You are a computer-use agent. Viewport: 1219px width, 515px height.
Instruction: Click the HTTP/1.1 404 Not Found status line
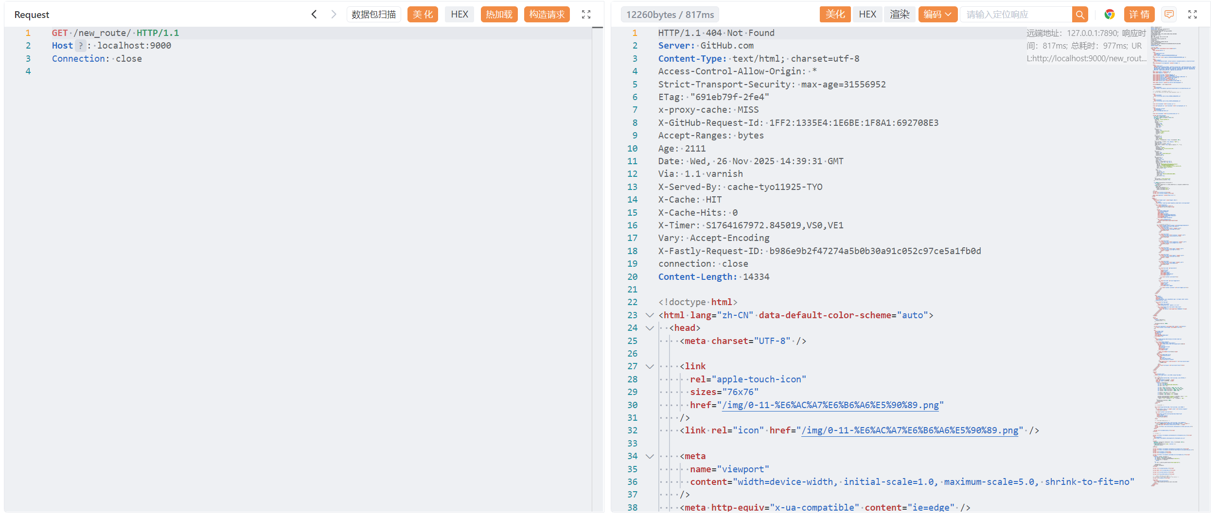click(x=716, y=33)
